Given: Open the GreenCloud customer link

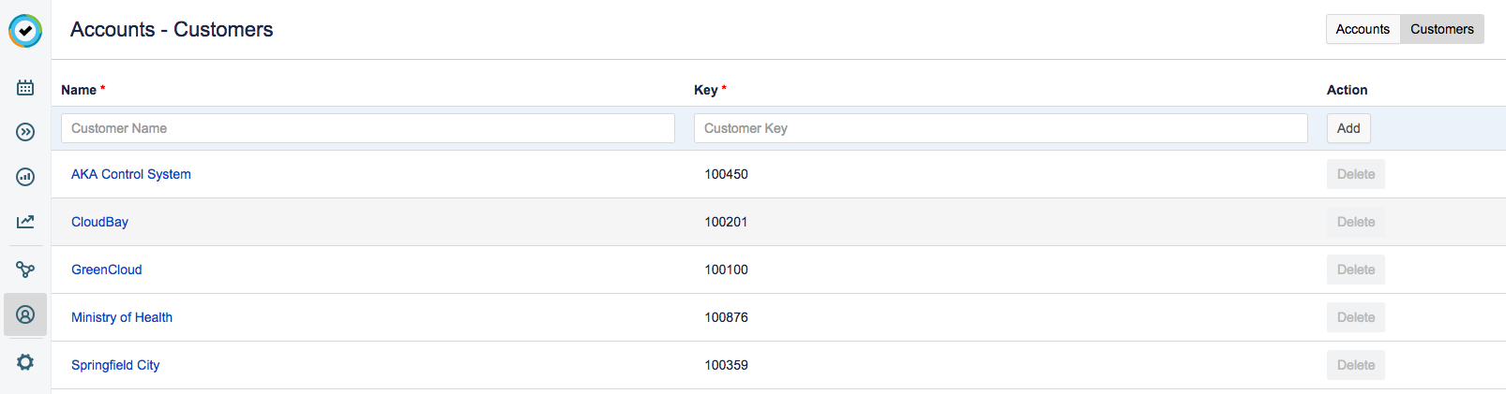Looking at the screenshot, I should pyautogui.click(x=107, y=270).
